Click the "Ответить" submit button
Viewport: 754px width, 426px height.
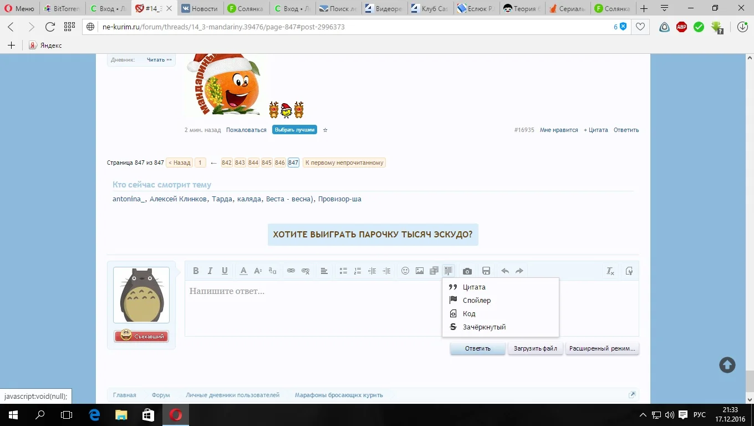477,348
